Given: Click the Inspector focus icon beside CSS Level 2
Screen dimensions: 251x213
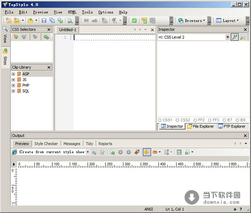Looking at the screenshot, I should tap(235, 37).
